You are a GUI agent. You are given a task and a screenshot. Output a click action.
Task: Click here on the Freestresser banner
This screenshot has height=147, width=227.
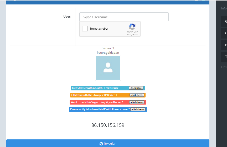click(x=136, y=88)
